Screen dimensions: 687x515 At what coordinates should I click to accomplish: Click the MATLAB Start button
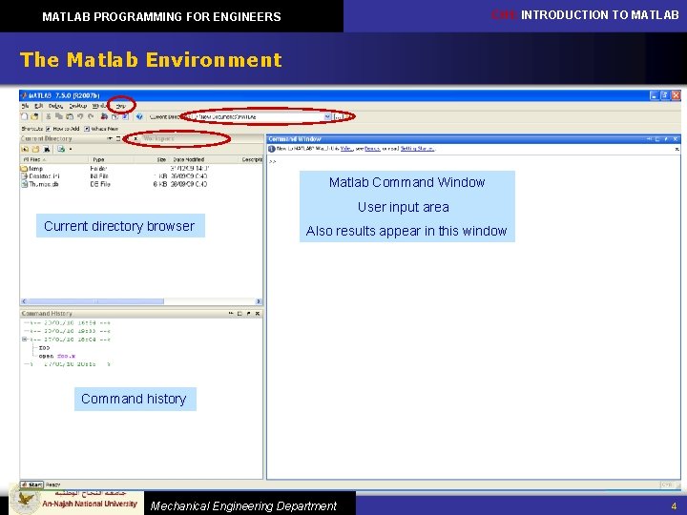click(x=32, y=484)
